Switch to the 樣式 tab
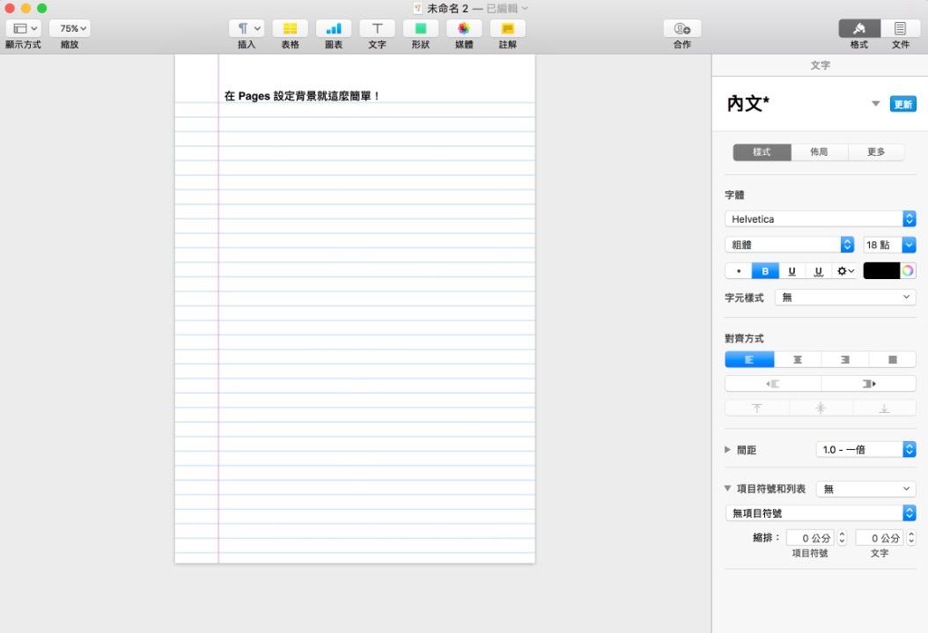Viewport: 928px width, 633px height. pos(762,152)
